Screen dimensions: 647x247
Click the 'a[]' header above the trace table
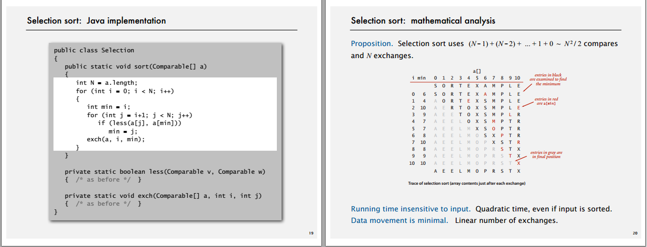tap(477, 71)
